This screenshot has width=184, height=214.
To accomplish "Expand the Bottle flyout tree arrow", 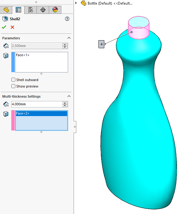I will click(76, 3).
